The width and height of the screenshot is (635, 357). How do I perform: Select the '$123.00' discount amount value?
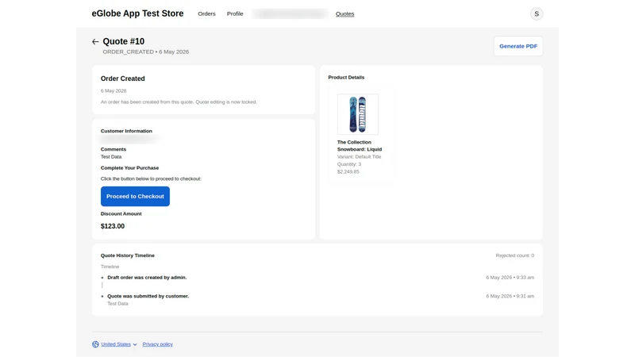click(x=113, y=226)
